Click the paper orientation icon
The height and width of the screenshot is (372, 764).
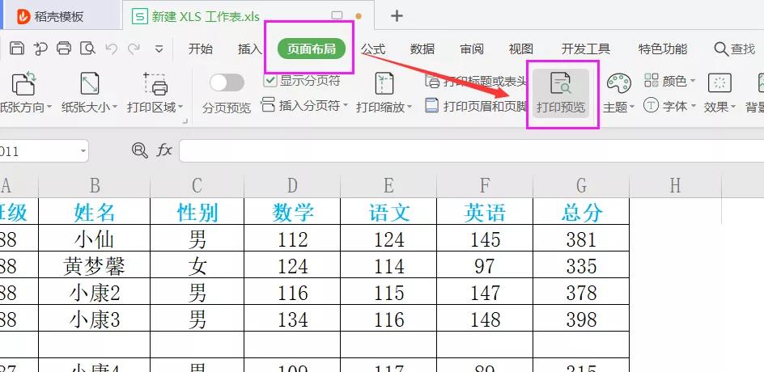coord(24,82)
